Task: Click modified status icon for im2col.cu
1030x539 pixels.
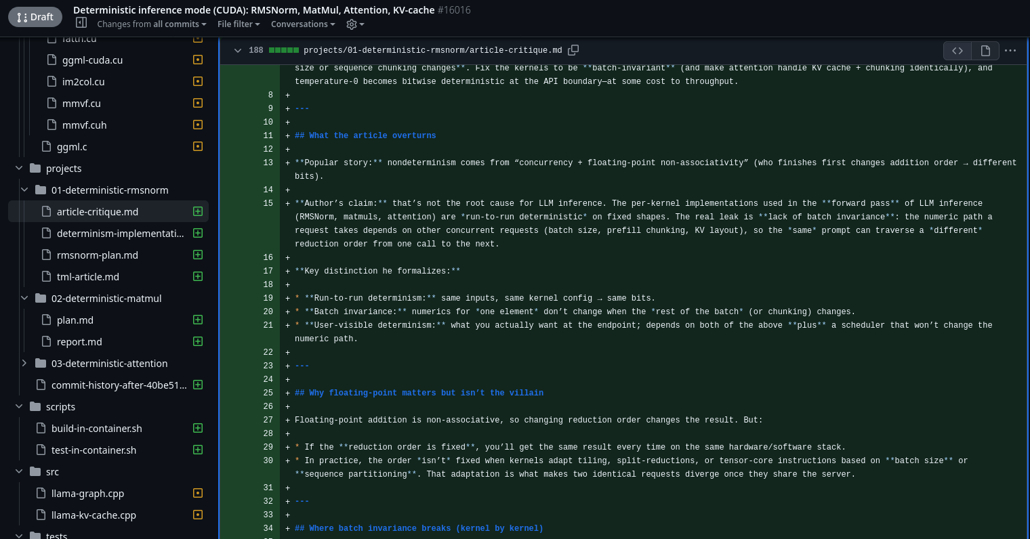Action: [x=198, y=82]
